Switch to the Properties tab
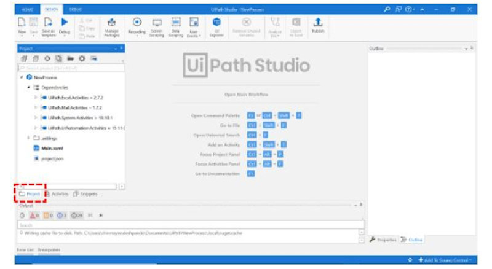This screenshot has height=269, width=492. 383,240
